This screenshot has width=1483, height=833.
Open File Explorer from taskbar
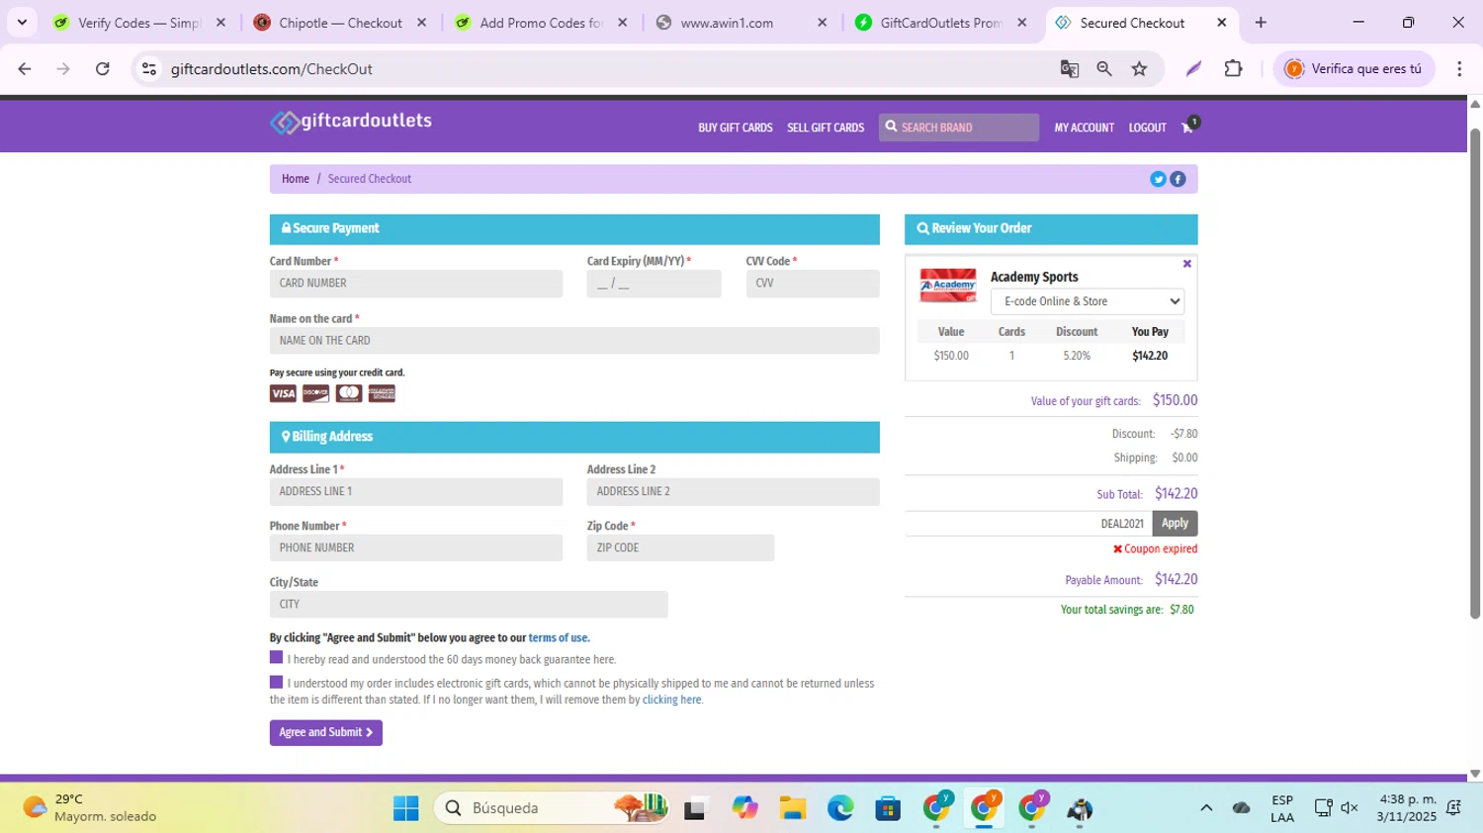792,808
